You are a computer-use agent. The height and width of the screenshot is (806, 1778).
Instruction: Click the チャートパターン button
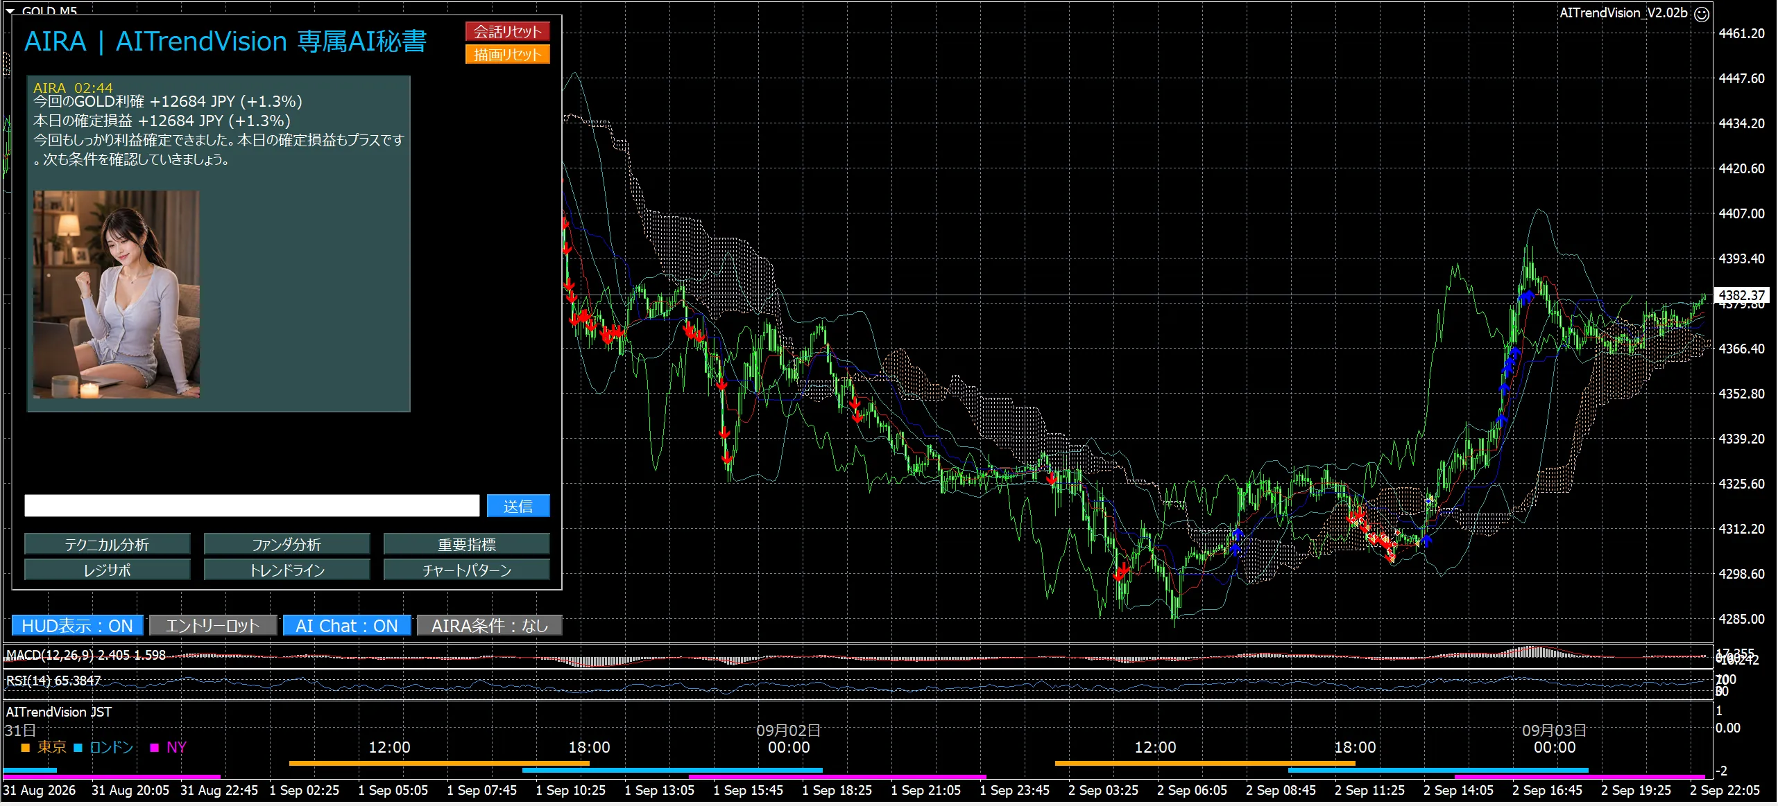tap(466, 570)
